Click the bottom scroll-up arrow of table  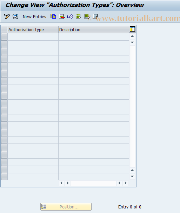(x=132, y=170)
